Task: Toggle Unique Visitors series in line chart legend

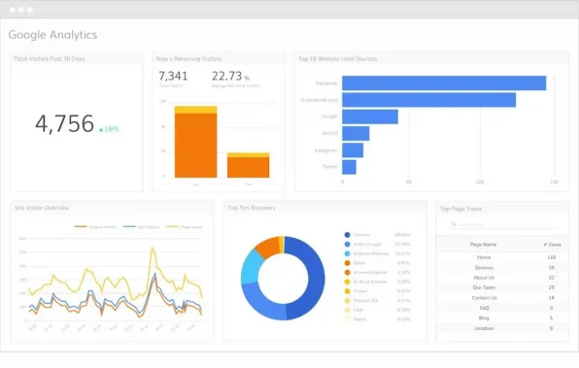Action: (x=95, y=226)
